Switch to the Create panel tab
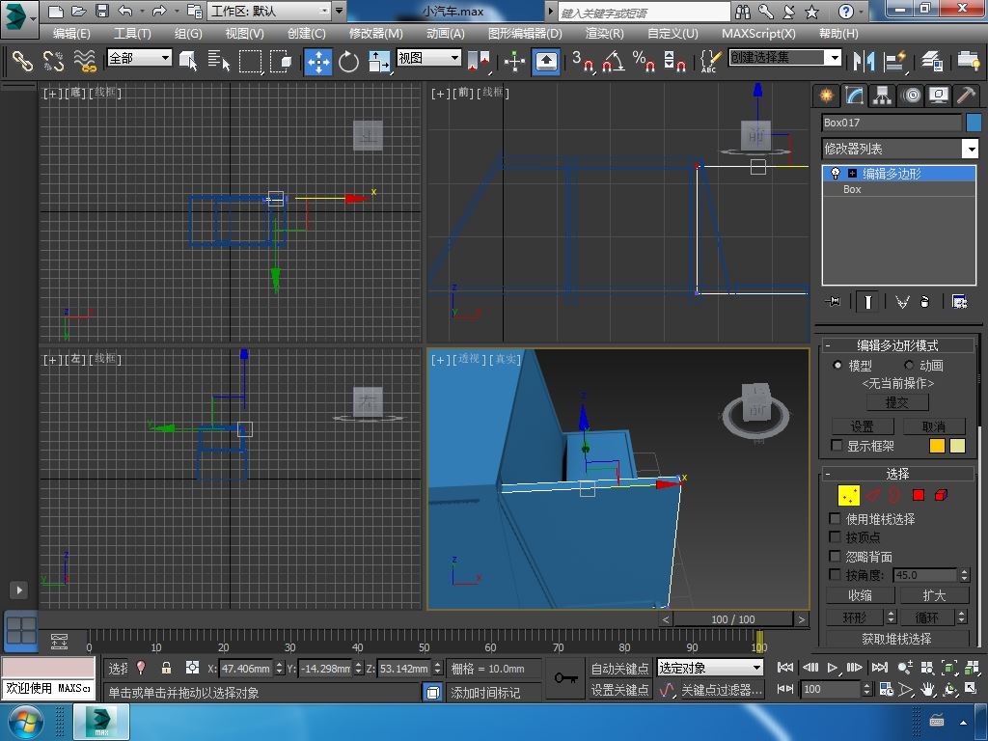 tap(826, 95)
